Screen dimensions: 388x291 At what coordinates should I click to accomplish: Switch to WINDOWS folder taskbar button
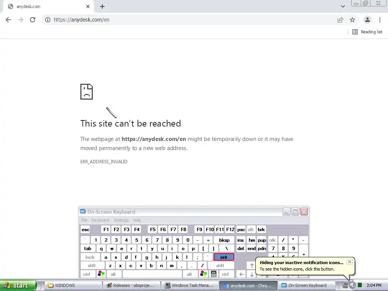click(x=74, y=285)
